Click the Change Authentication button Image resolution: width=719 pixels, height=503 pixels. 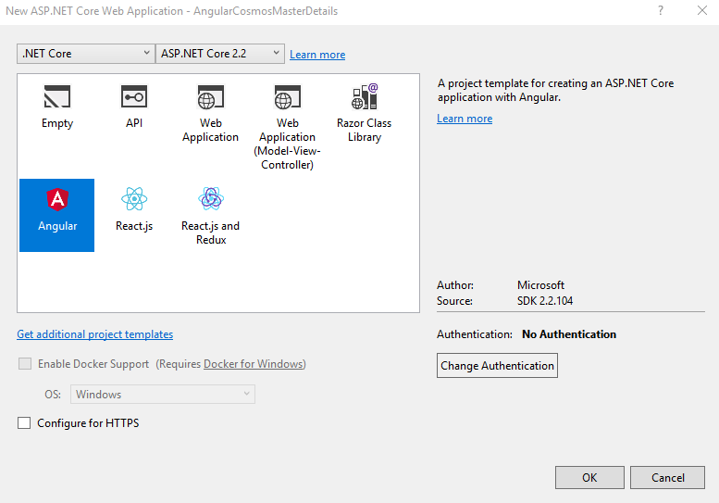(x=497, y=366)
